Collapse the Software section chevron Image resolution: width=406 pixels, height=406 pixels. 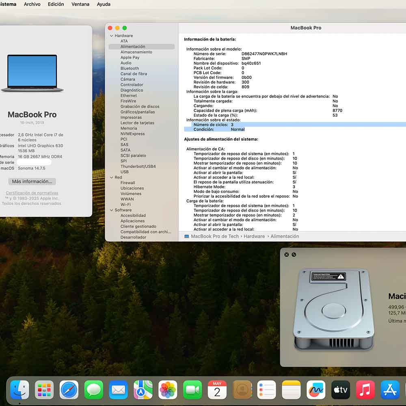pyautogui.click(x=112, y=210)
